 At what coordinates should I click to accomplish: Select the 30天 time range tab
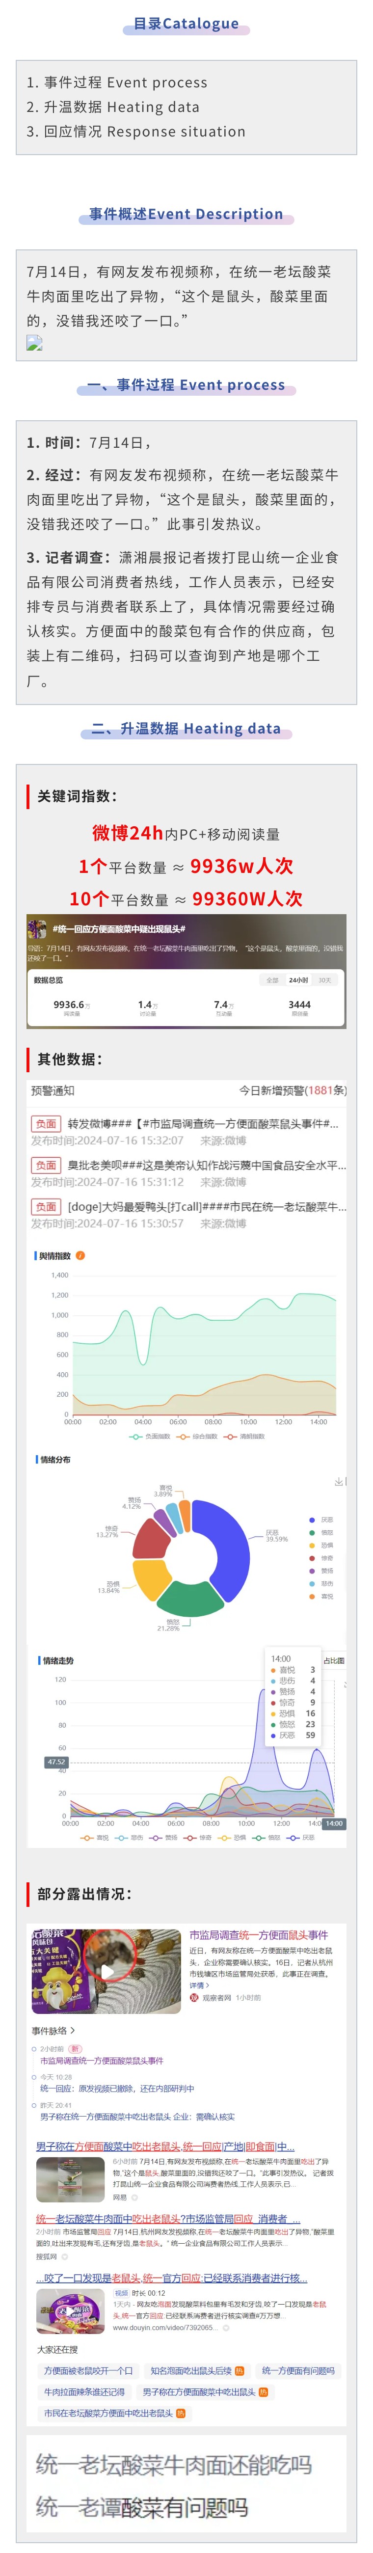tap(324, 979)
